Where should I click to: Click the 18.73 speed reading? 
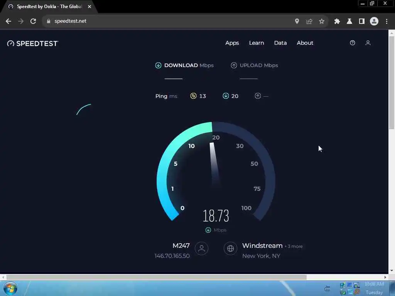pos(216,216)
